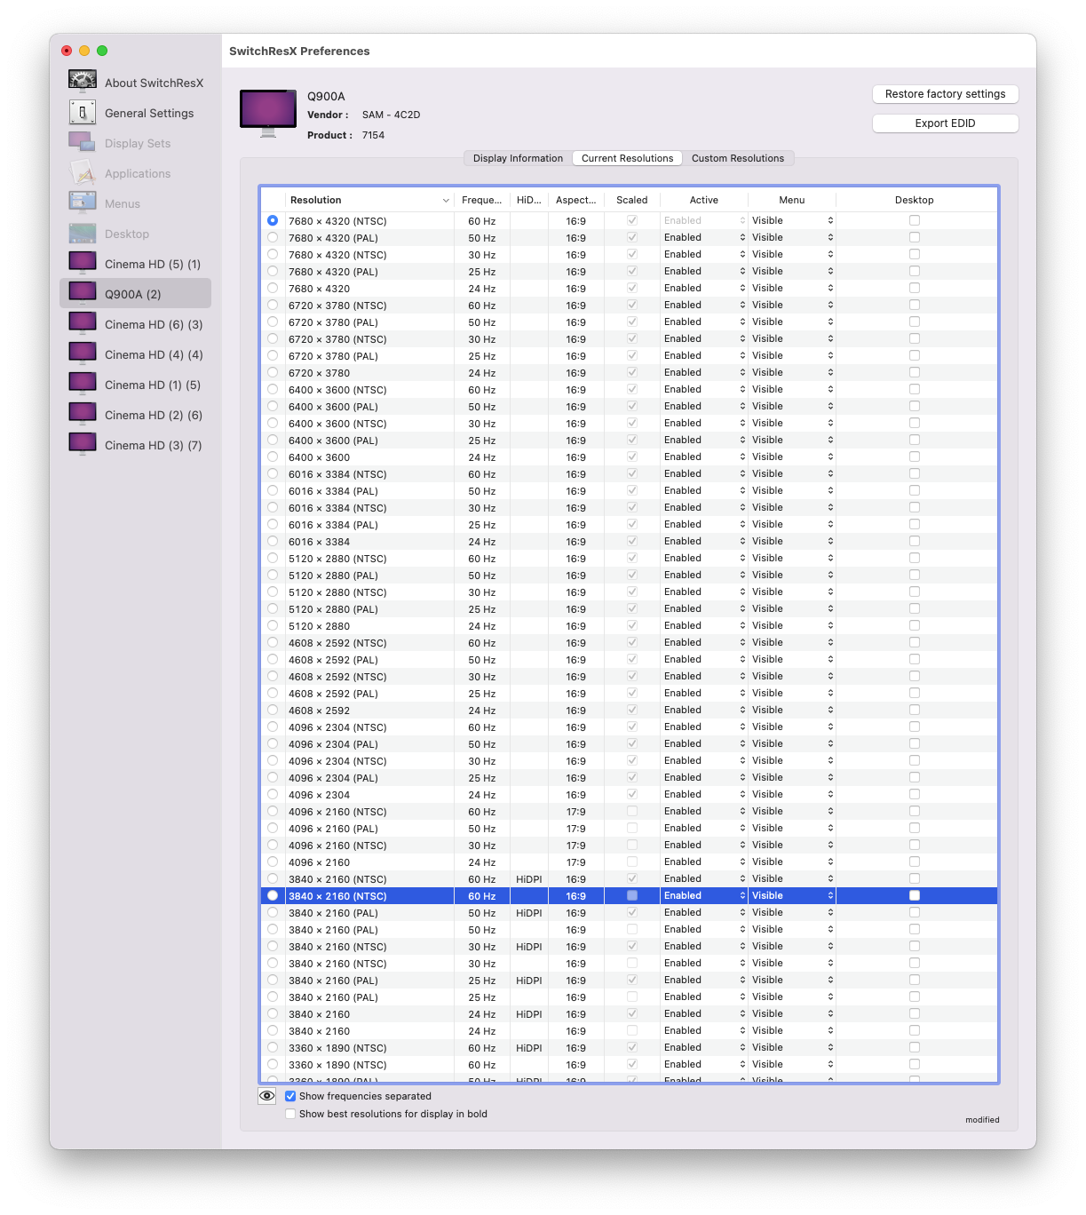
Task: Select the Display Sets sidebar icon
Action: tap(83, 142)
